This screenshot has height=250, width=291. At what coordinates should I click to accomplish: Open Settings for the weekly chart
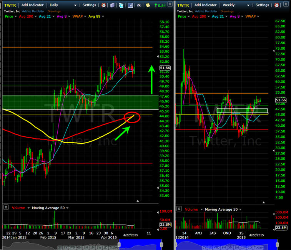(262, 5)
